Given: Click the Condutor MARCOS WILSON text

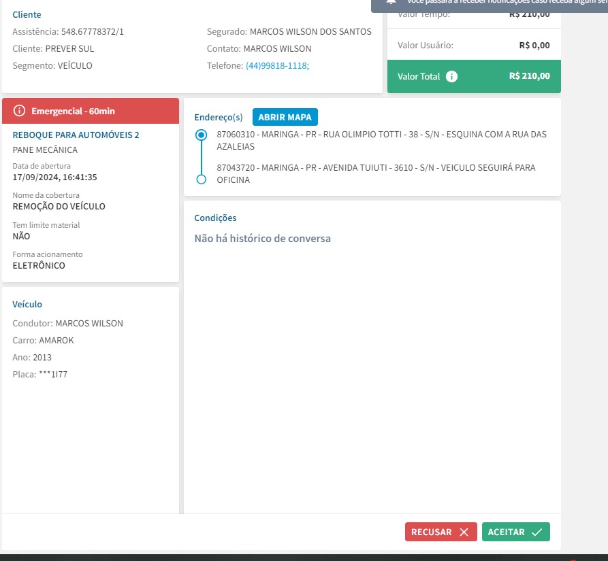Looking at the screenshot, I should click(68, 323).
